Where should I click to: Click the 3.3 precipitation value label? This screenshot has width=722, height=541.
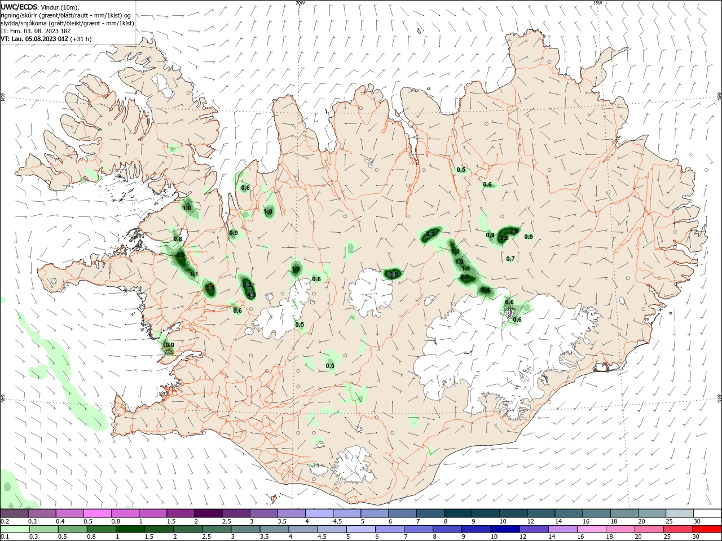(x=431, y=233)
